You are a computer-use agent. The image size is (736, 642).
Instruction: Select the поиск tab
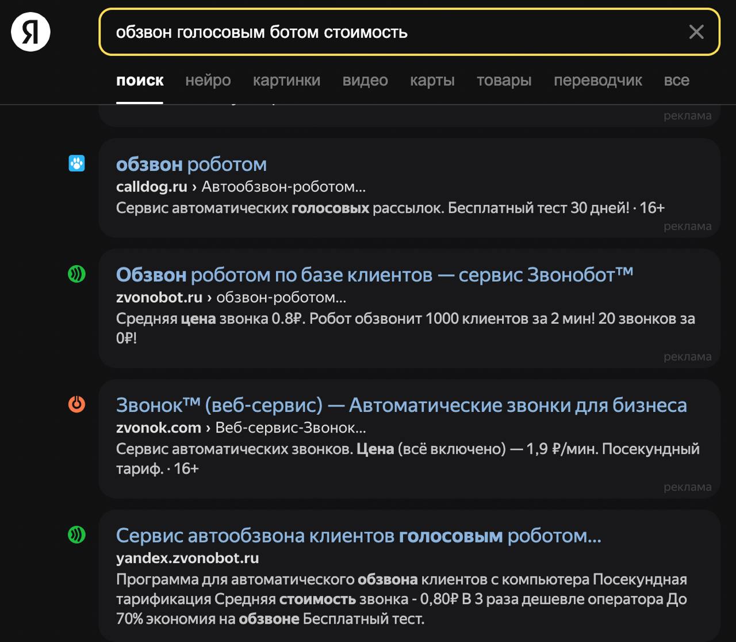click(x=140, y=81)
